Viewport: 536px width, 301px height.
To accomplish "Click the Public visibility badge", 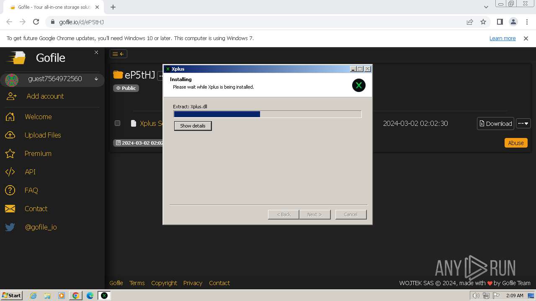I will tap(126, 88).
